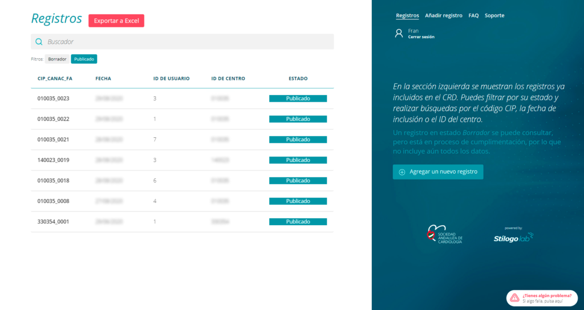Viewport: 584px width, 310px height.
Task: Sort by the FECHA column header
Action: (x=103, y=79)
